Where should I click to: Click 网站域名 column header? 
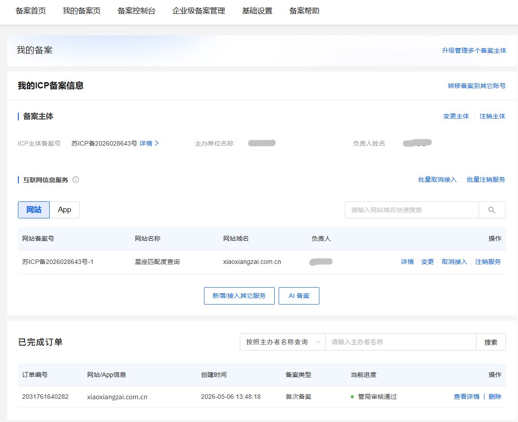[x=236, y=238]
